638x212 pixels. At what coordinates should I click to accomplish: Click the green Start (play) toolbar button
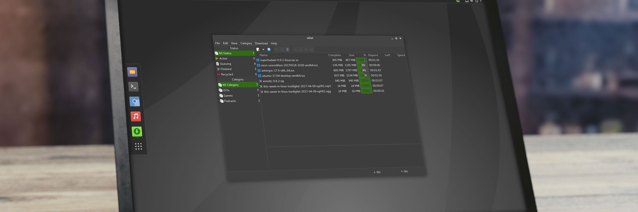click(276, 49)
